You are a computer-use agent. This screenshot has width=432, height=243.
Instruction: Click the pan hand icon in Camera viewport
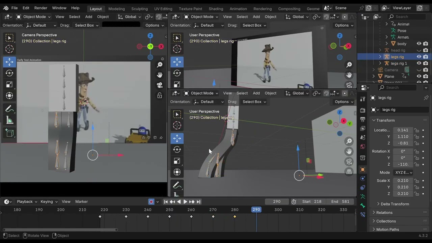coord(160,75)
